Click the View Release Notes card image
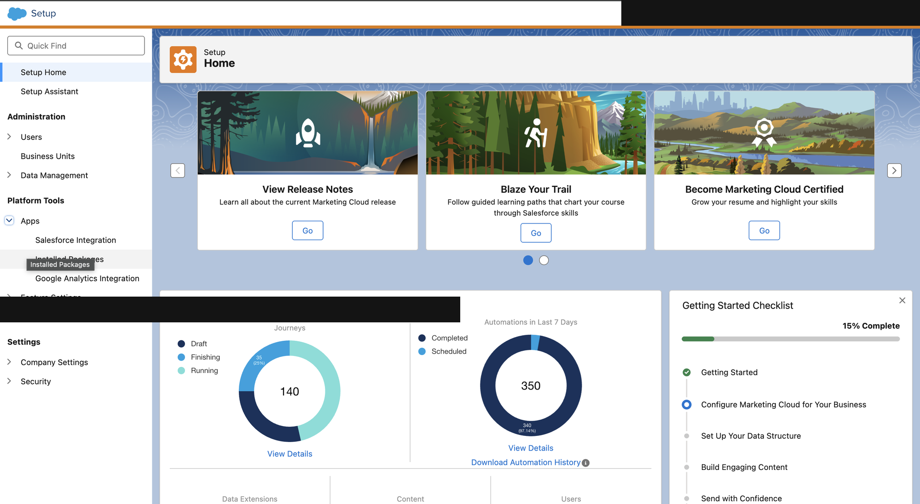 click(x=307, y=133)
